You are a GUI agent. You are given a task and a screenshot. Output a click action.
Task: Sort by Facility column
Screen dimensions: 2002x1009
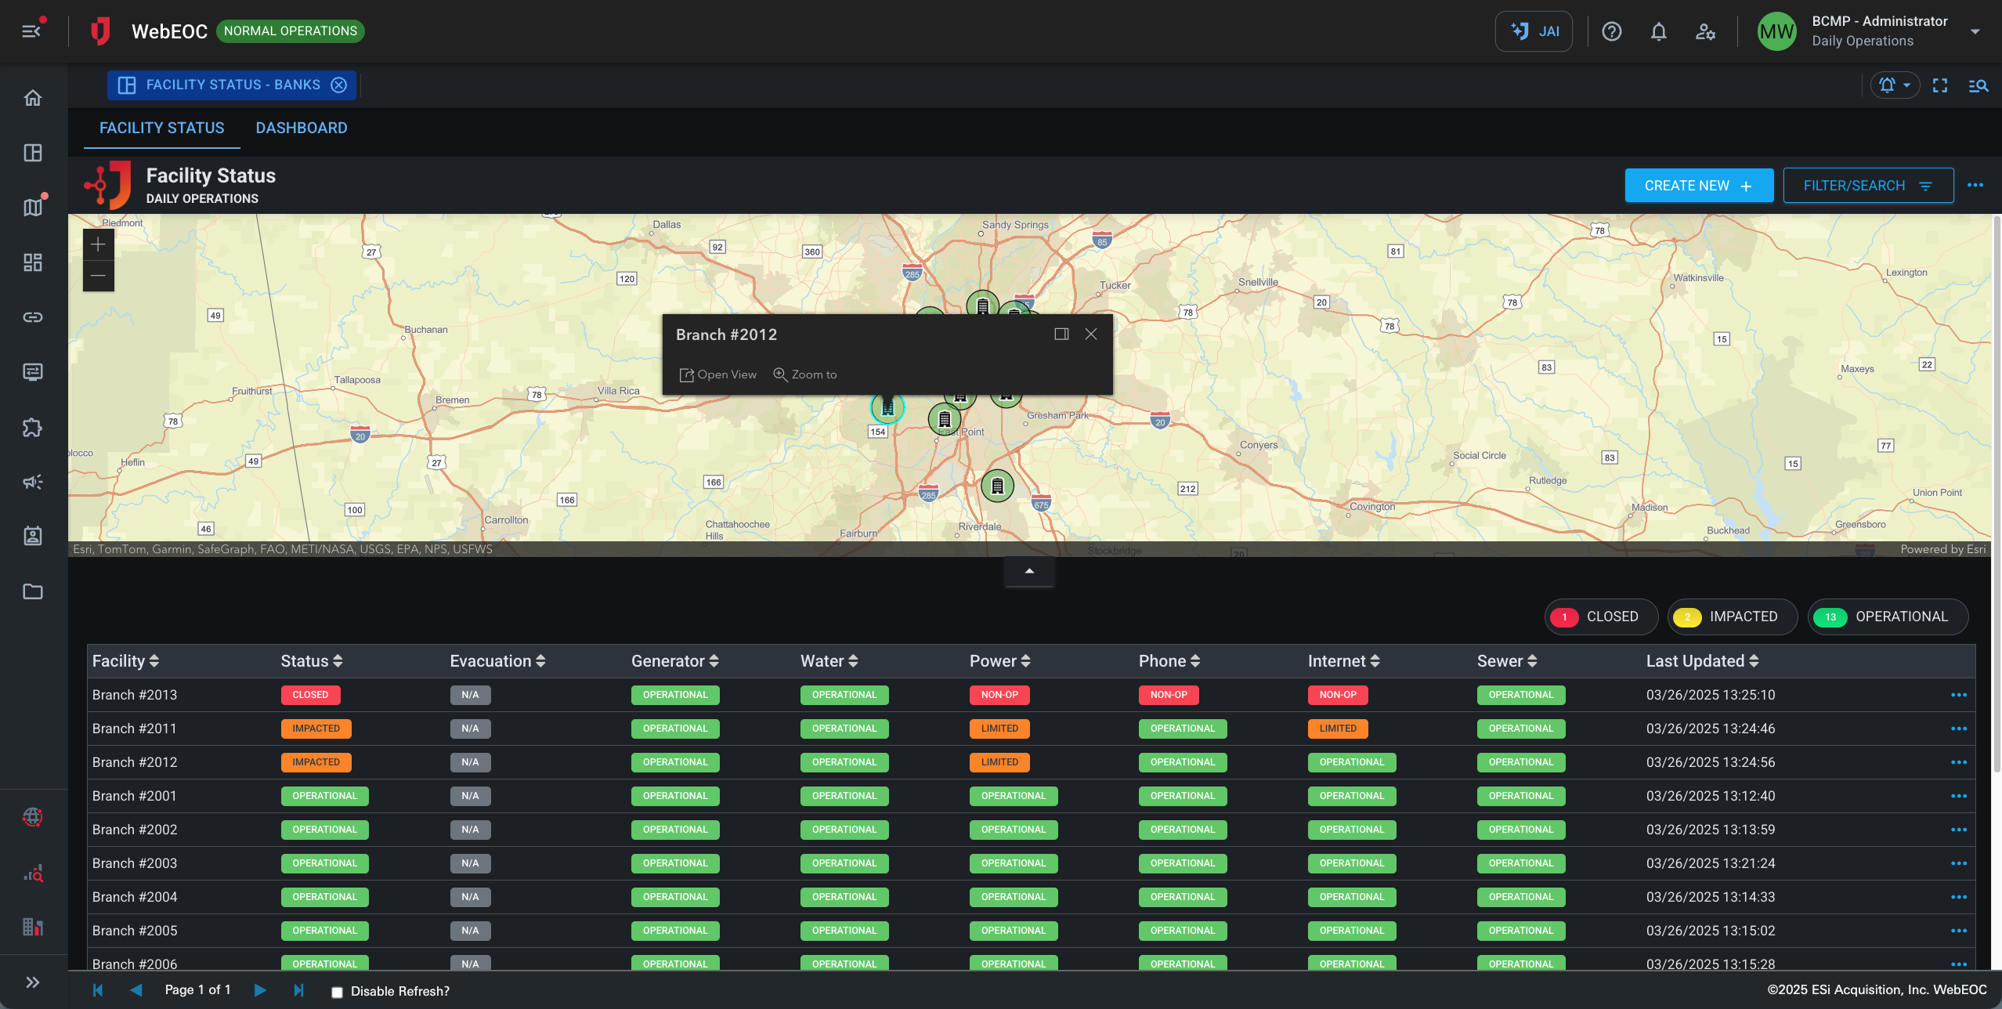click(125, 661)
